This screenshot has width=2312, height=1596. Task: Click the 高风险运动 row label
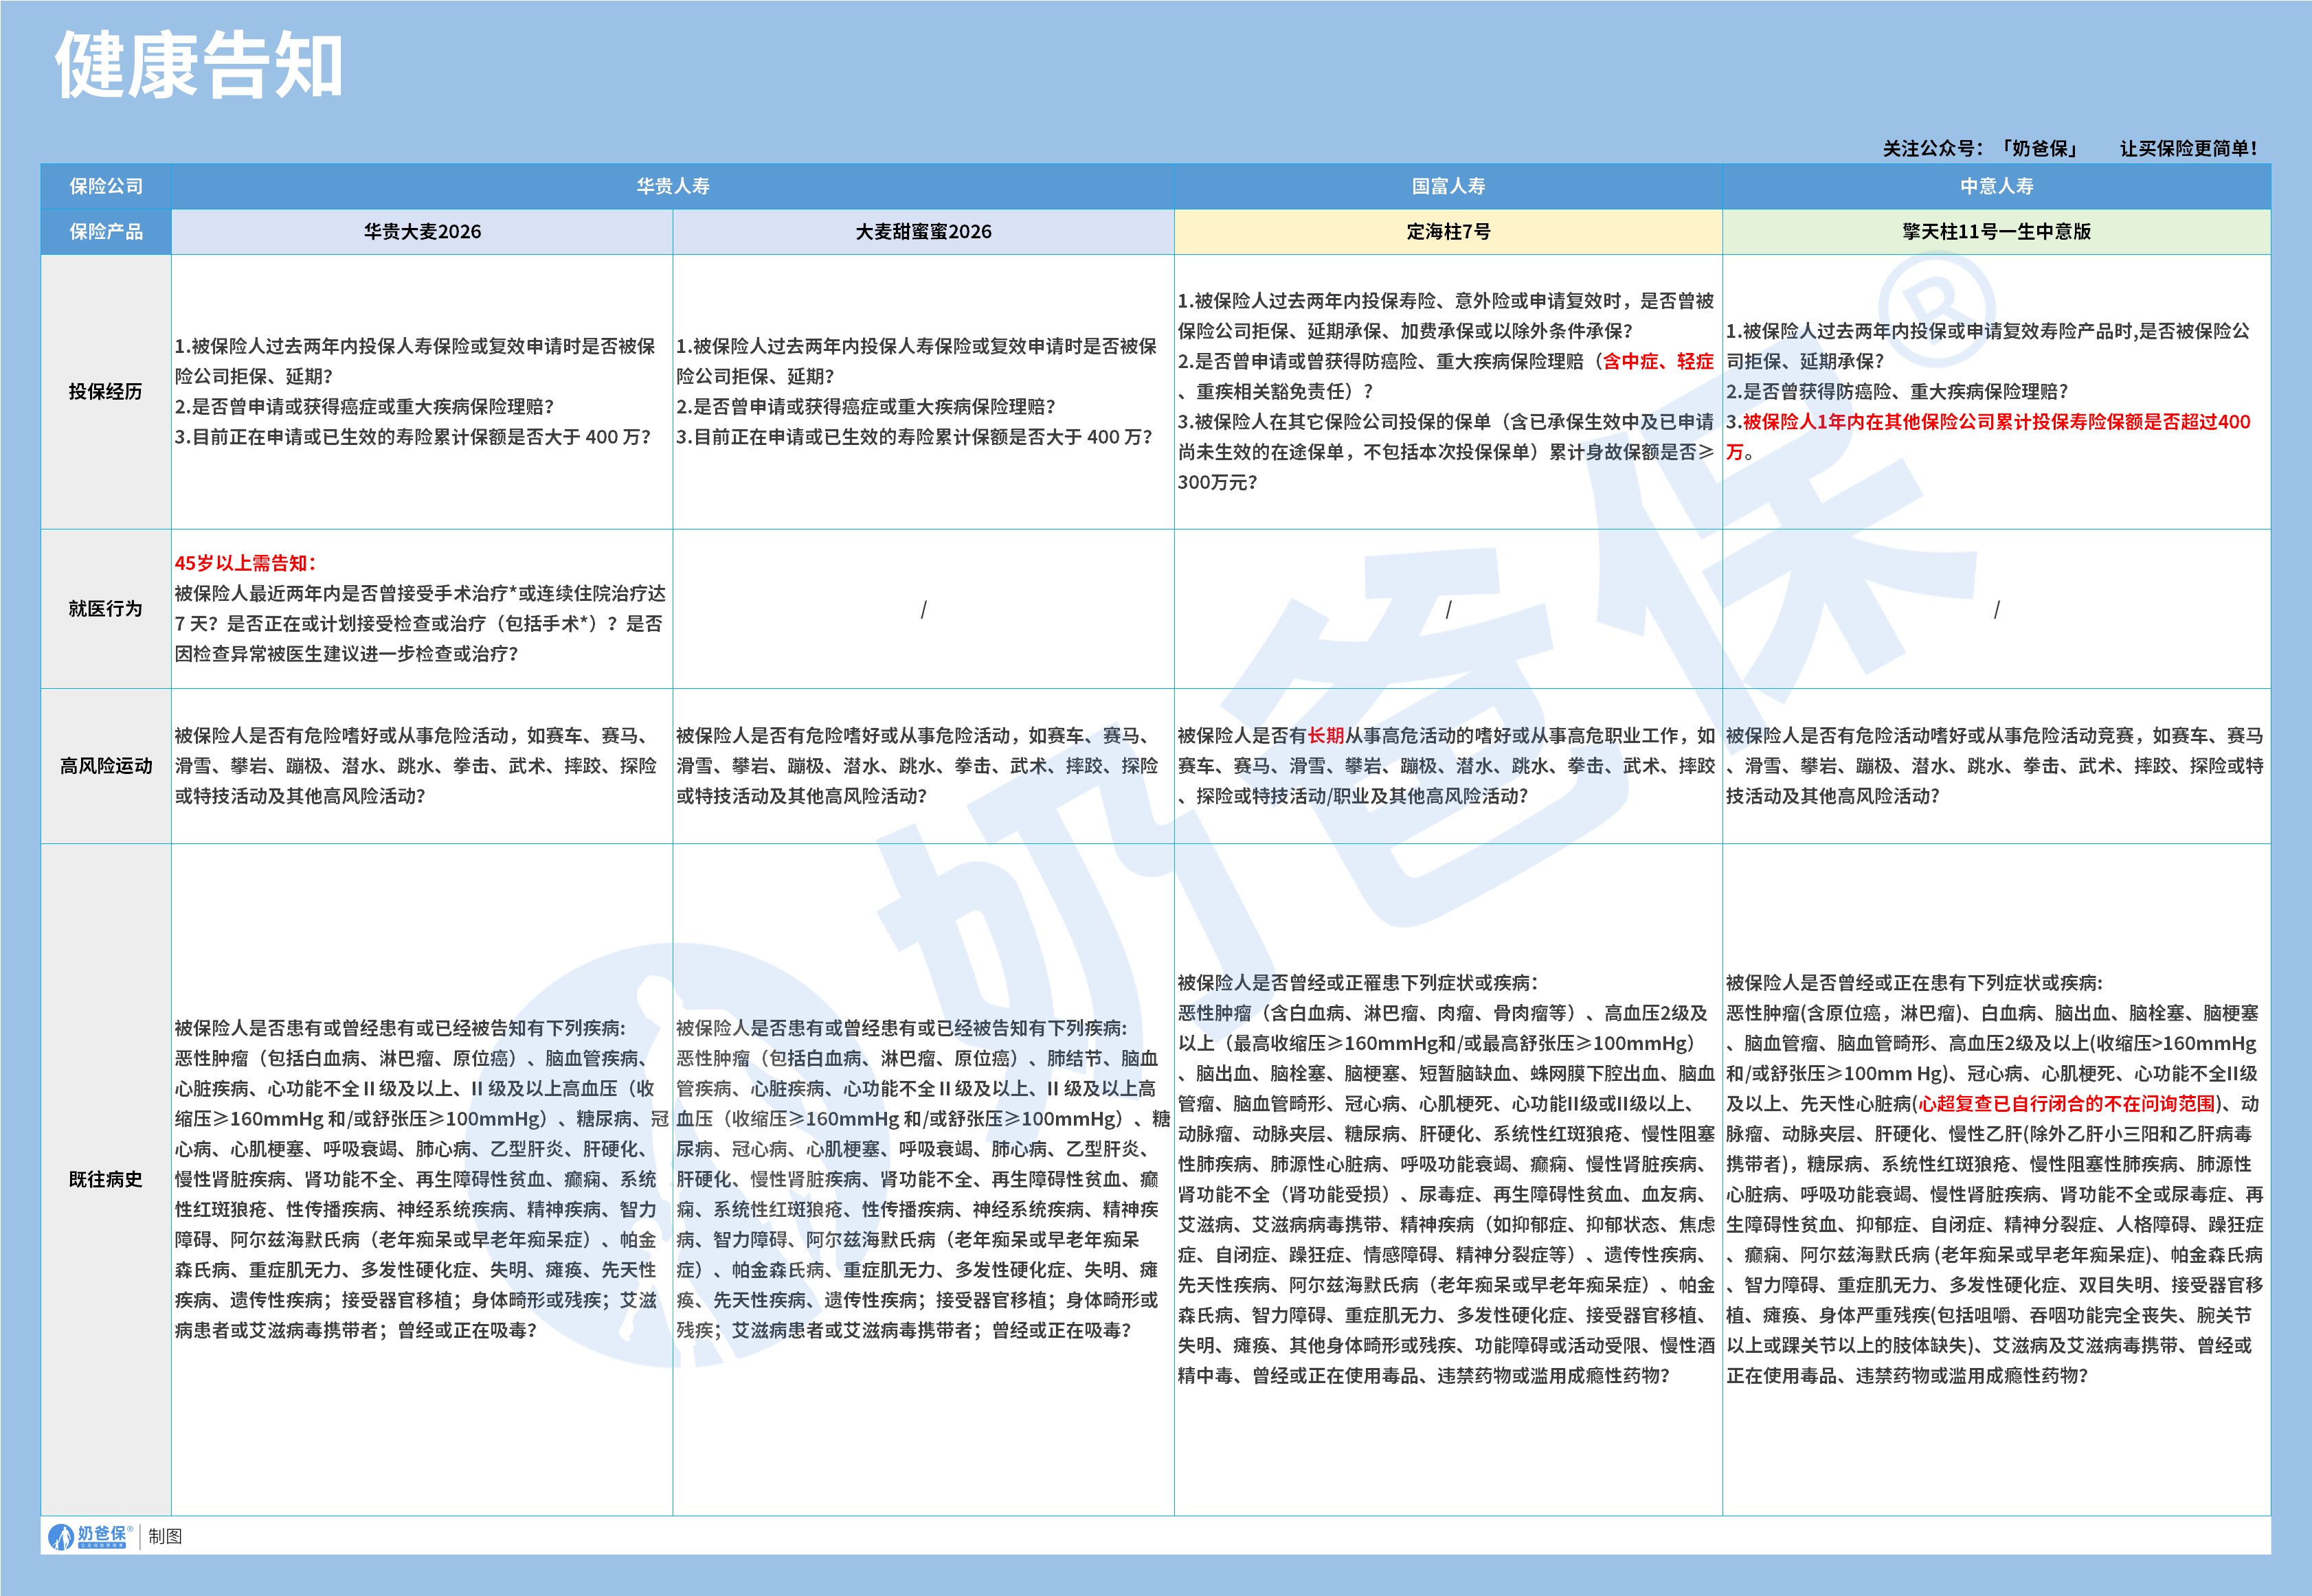click(106, 766)
